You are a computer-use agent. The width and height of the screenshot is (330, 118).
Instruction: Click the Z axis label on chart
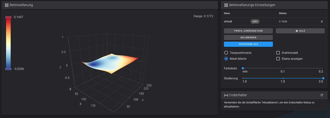click(x=60, y=67)
